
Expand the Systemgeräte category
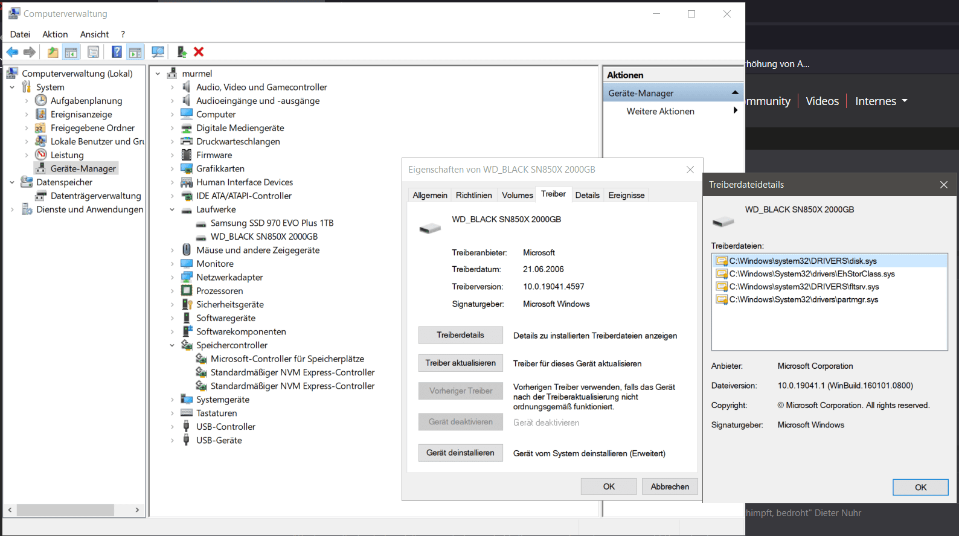(x=172, y=400)
